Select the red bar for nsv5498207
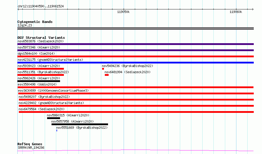 [x=136, y=100]
